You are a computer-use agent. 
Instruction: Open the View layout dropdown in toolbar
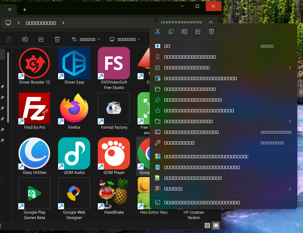coord(125,40)
